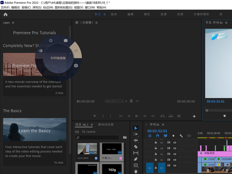Open the Learn panel menu
Viewport: 232px width, 174px height.
[13, 23]
